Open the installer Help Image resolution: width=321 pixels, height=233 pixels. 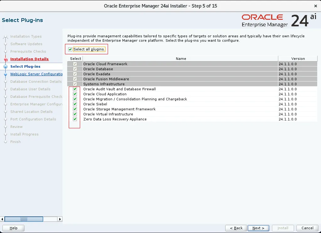click(x=14, y=228)
